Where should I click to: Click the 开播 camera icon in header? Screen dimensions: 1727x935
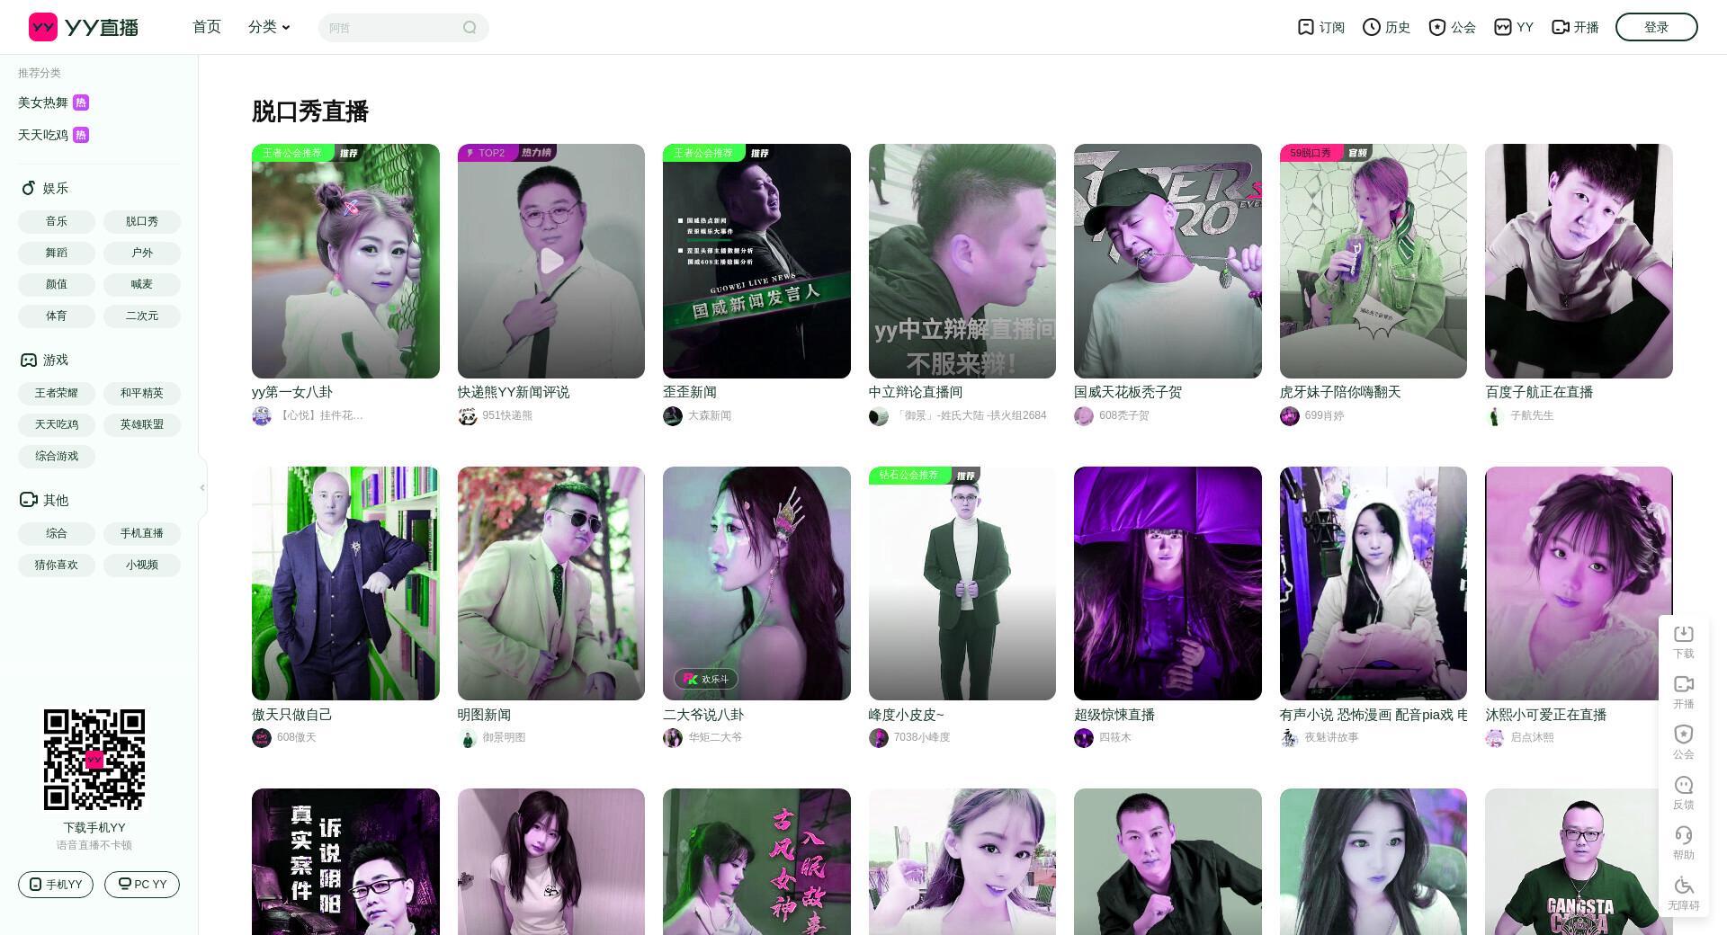[x=1561, y=27]
